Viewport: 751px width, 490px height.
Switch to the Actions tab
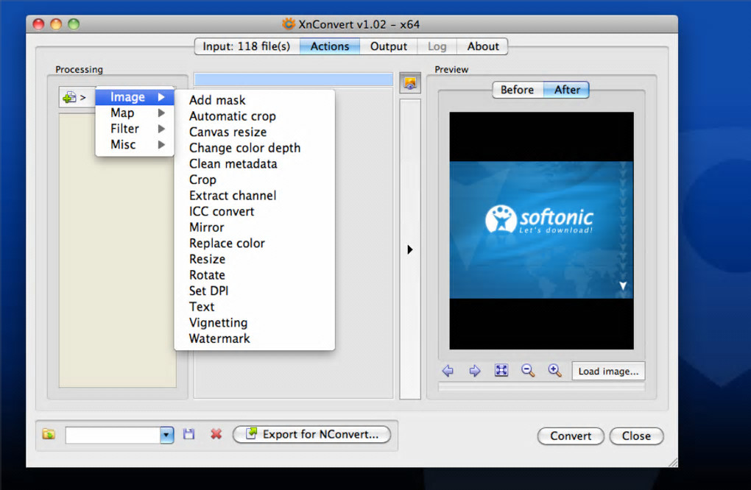point(330,46)
